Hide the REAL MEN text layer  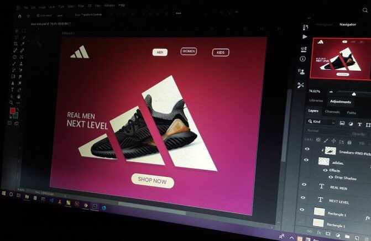pyautogui.click(x=304, y=184)
